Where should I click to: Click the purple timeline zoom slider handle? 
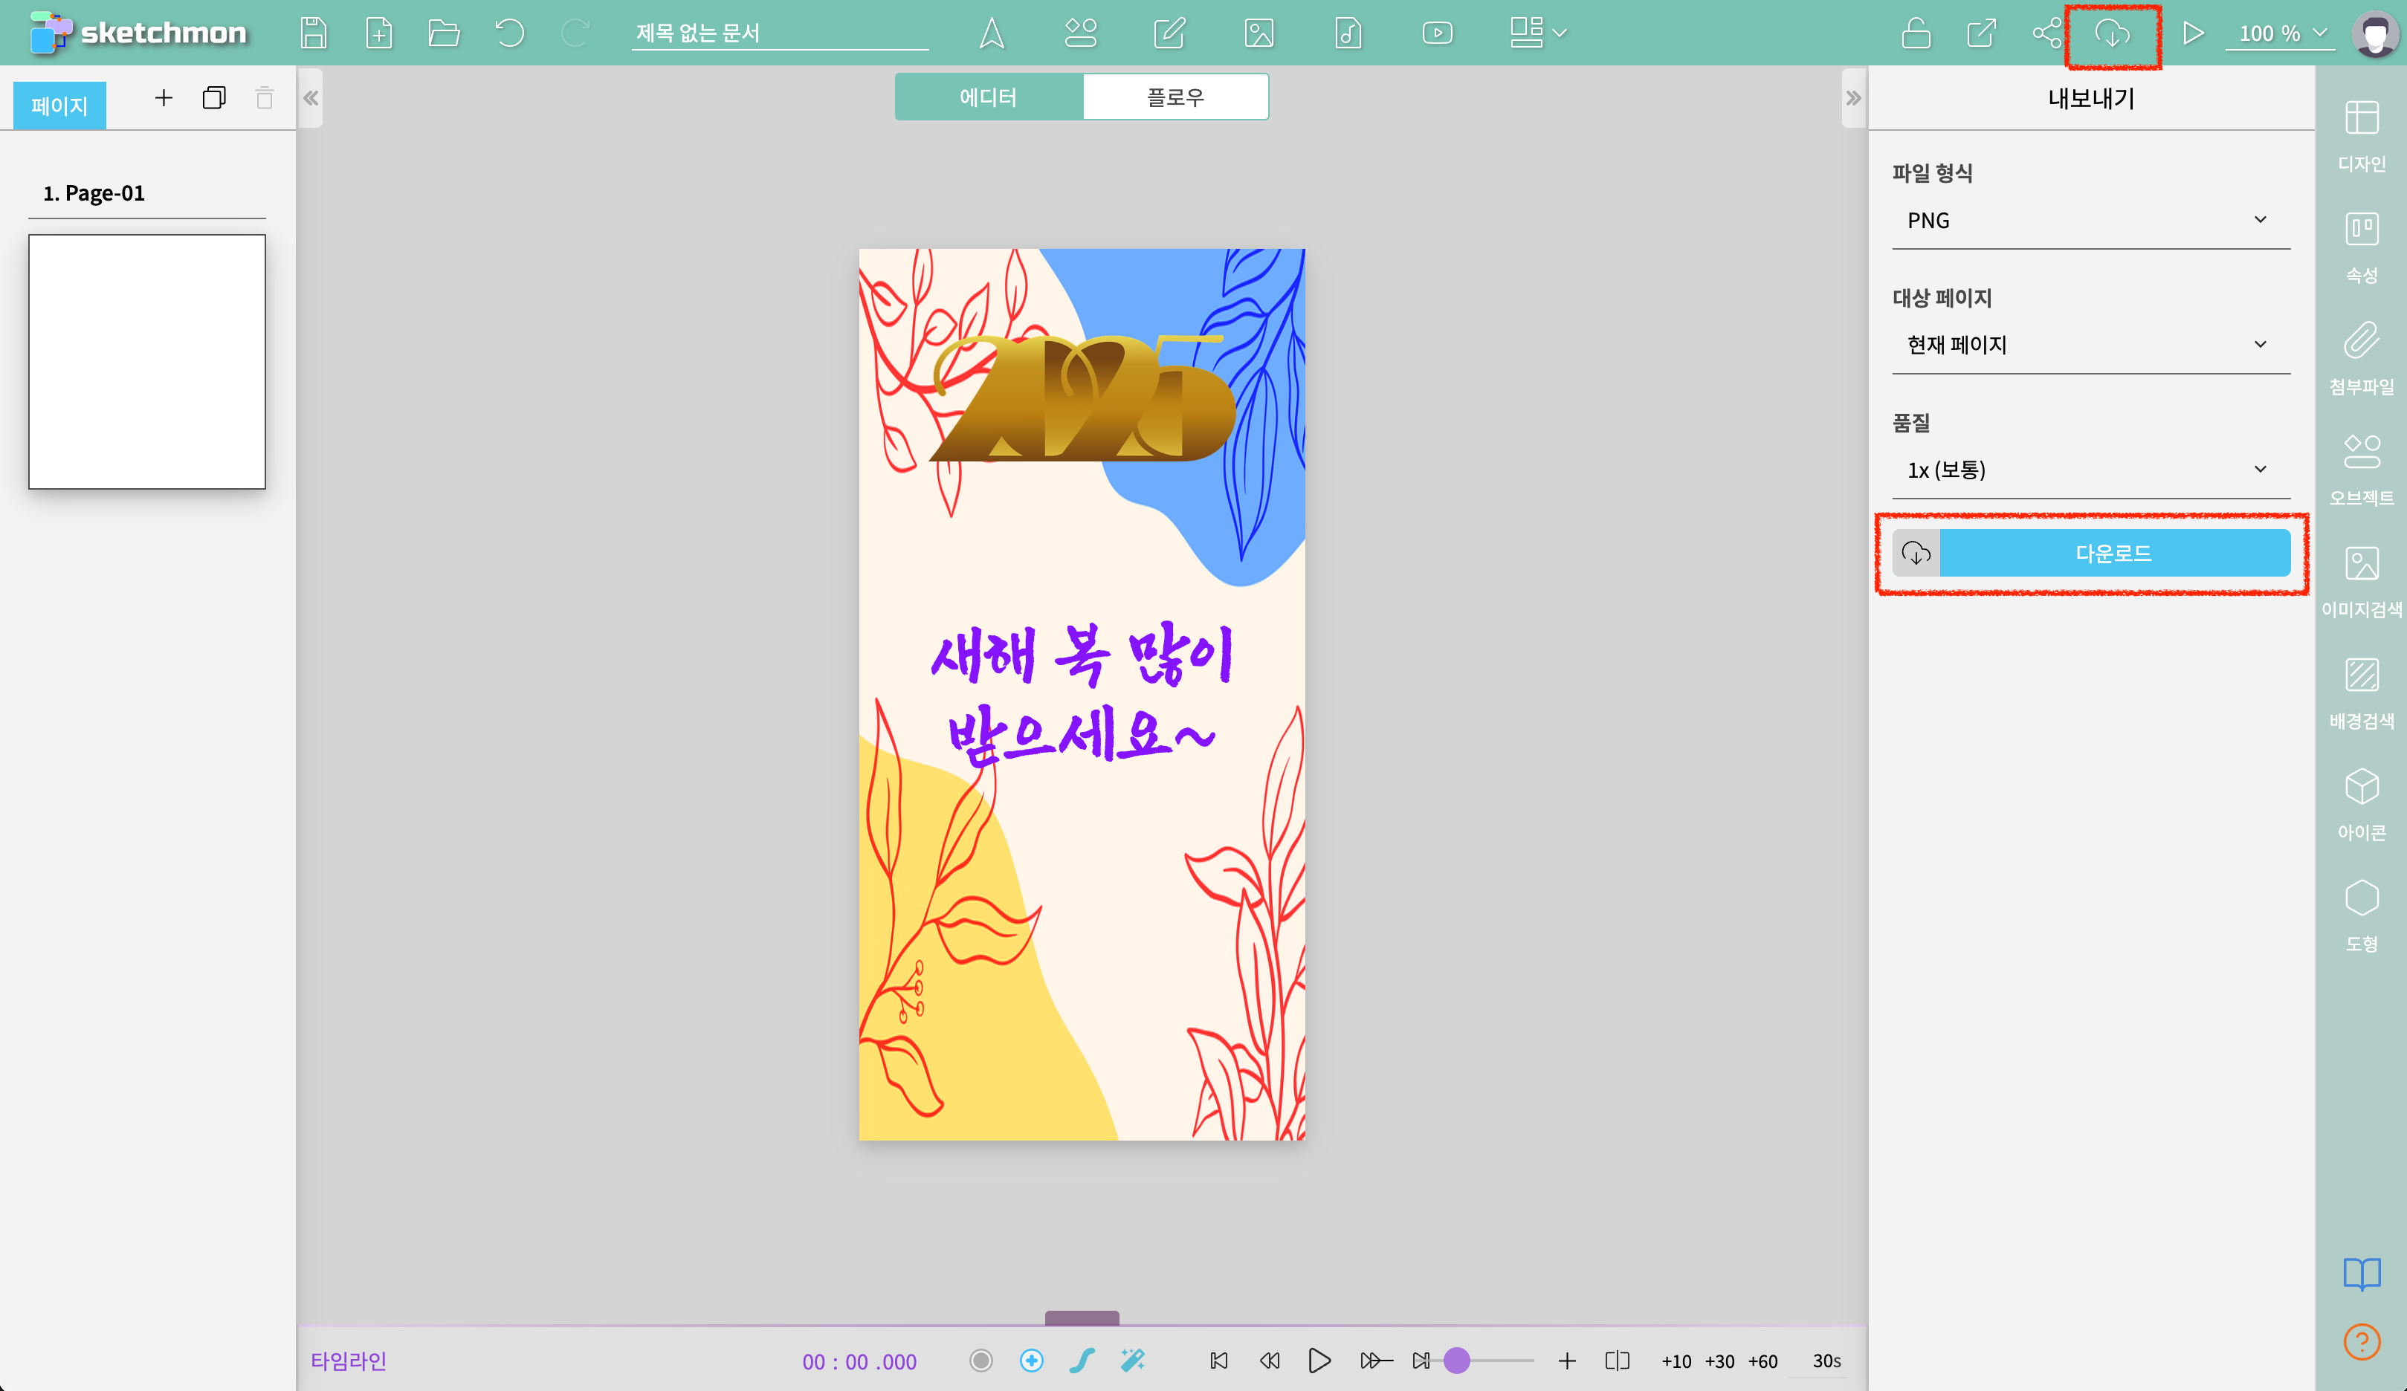coord(1457,1361)
